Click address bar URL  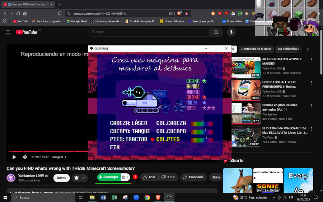click(100, 13)
